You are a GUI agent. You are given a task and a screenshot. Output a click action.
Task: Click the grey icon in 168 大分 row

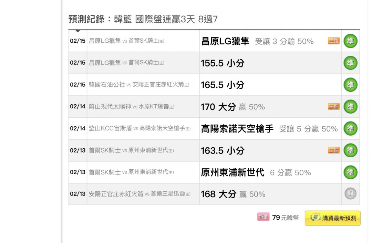coord(350,194)
